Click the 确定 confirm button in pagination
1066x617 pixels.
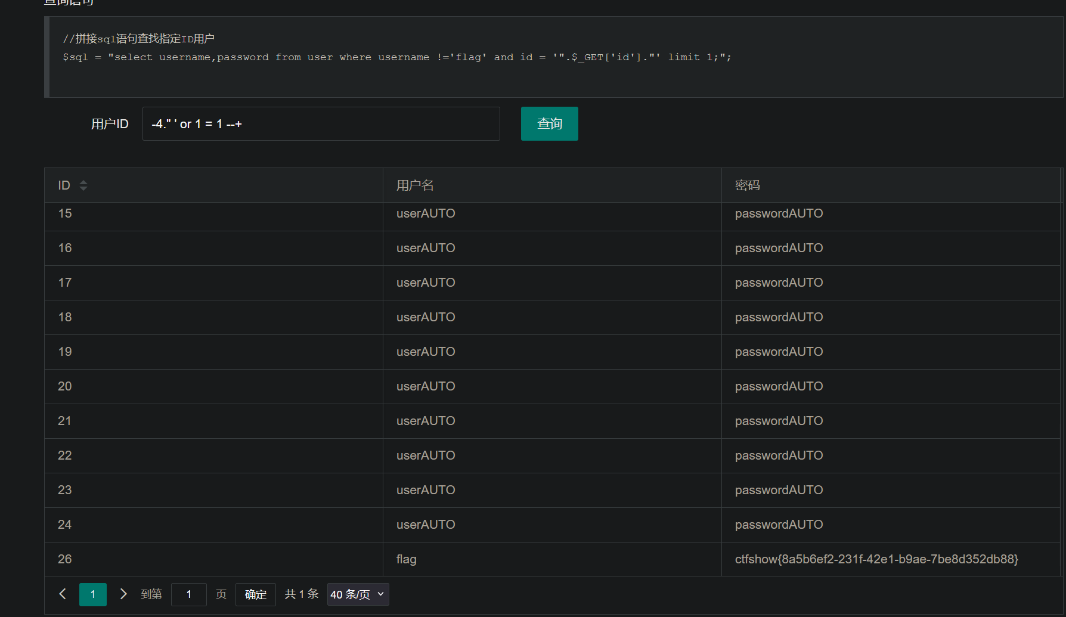click(256, 594)
